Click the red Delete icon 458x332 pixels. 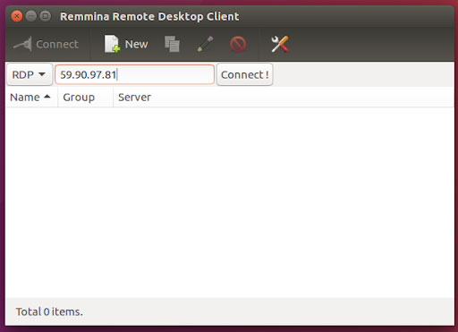point(238,45)
